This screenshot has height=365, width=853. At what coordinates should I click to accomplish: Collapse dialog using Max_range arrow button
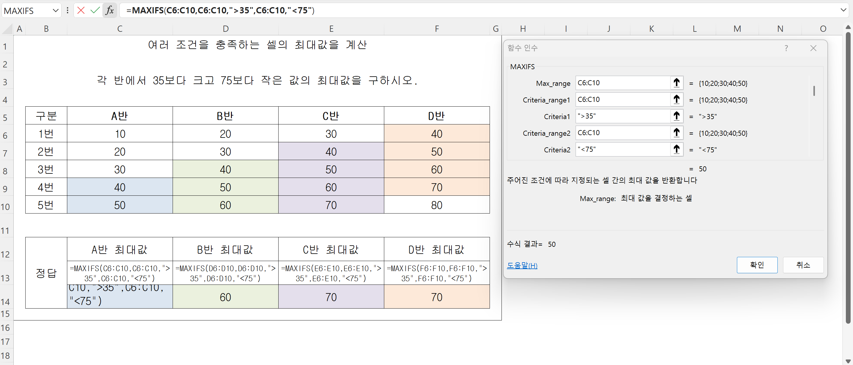point(676,83)
